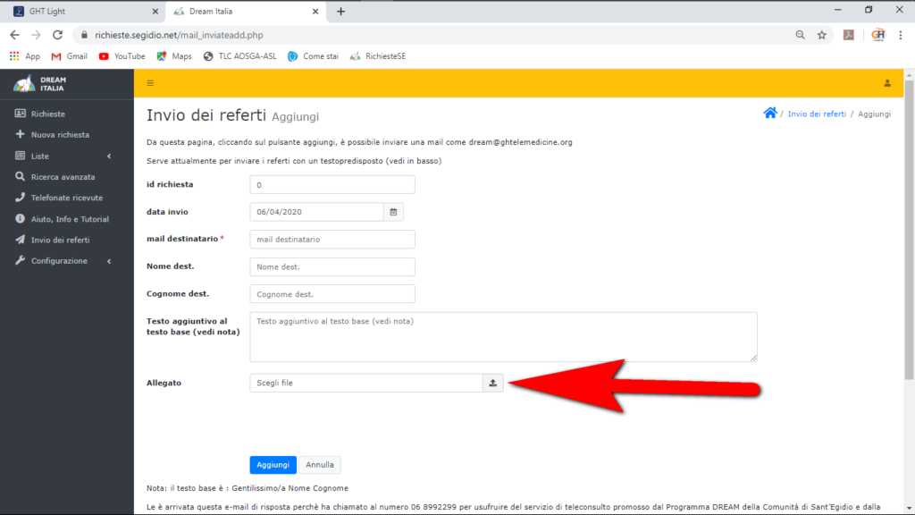Follow the Invio dei referti breadcrumb link
The height and width of the screenshot is (515, 915).
(x=816, y=114)
